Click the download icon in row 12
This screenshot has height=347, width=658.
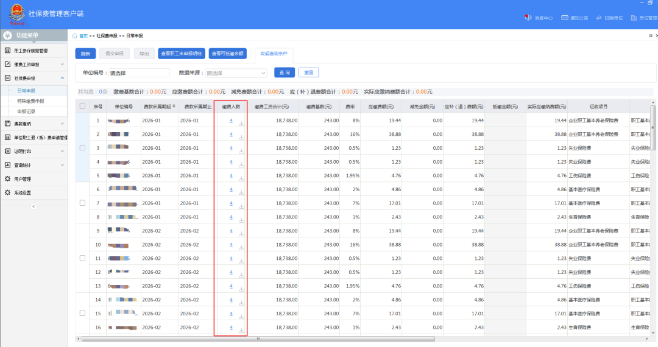242,275
